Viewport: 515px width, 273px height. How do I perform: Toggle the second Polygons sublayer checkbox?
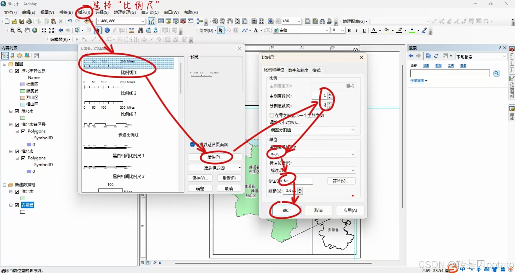(x=23, y=158)
